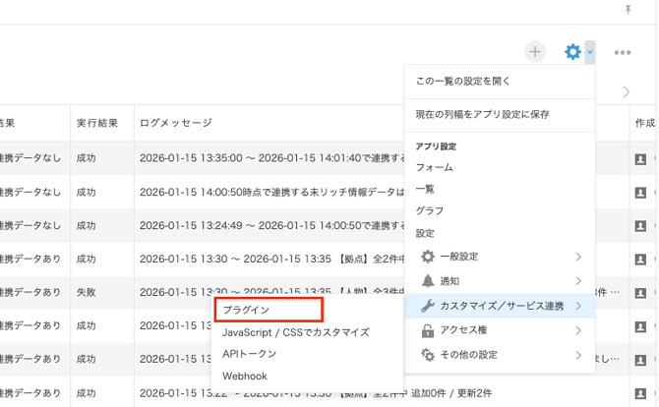This screenshot has width=659, height=407.
Task: Click the 失敗 result cell
Action: tap(86, 292)
